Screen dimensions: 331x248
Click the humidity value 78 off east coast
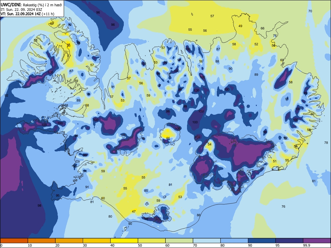click(326, 143)
